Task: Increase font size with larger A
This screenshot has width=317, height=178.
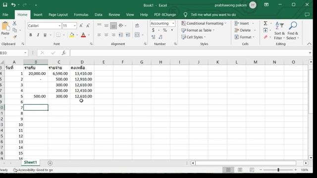Action: [x=81, y=26]
